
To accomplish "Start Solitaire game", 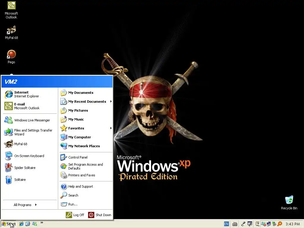I will pos(30,180).
